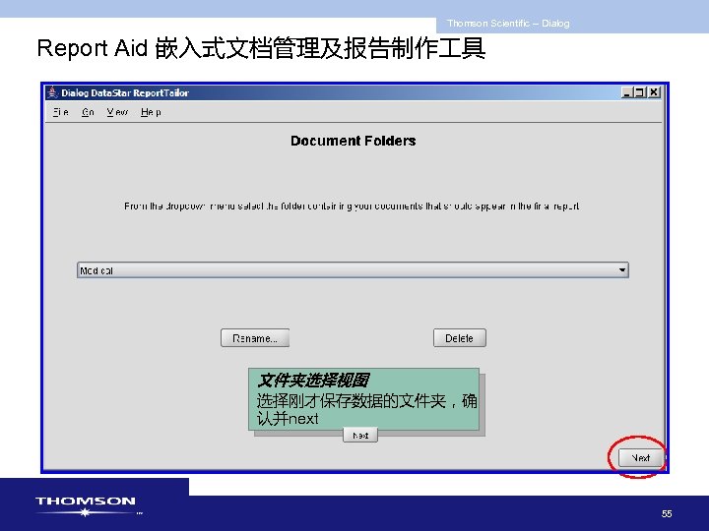Screen dimensions: 709x531
Task: Open the File menu
Action: (x=61, y=112)
